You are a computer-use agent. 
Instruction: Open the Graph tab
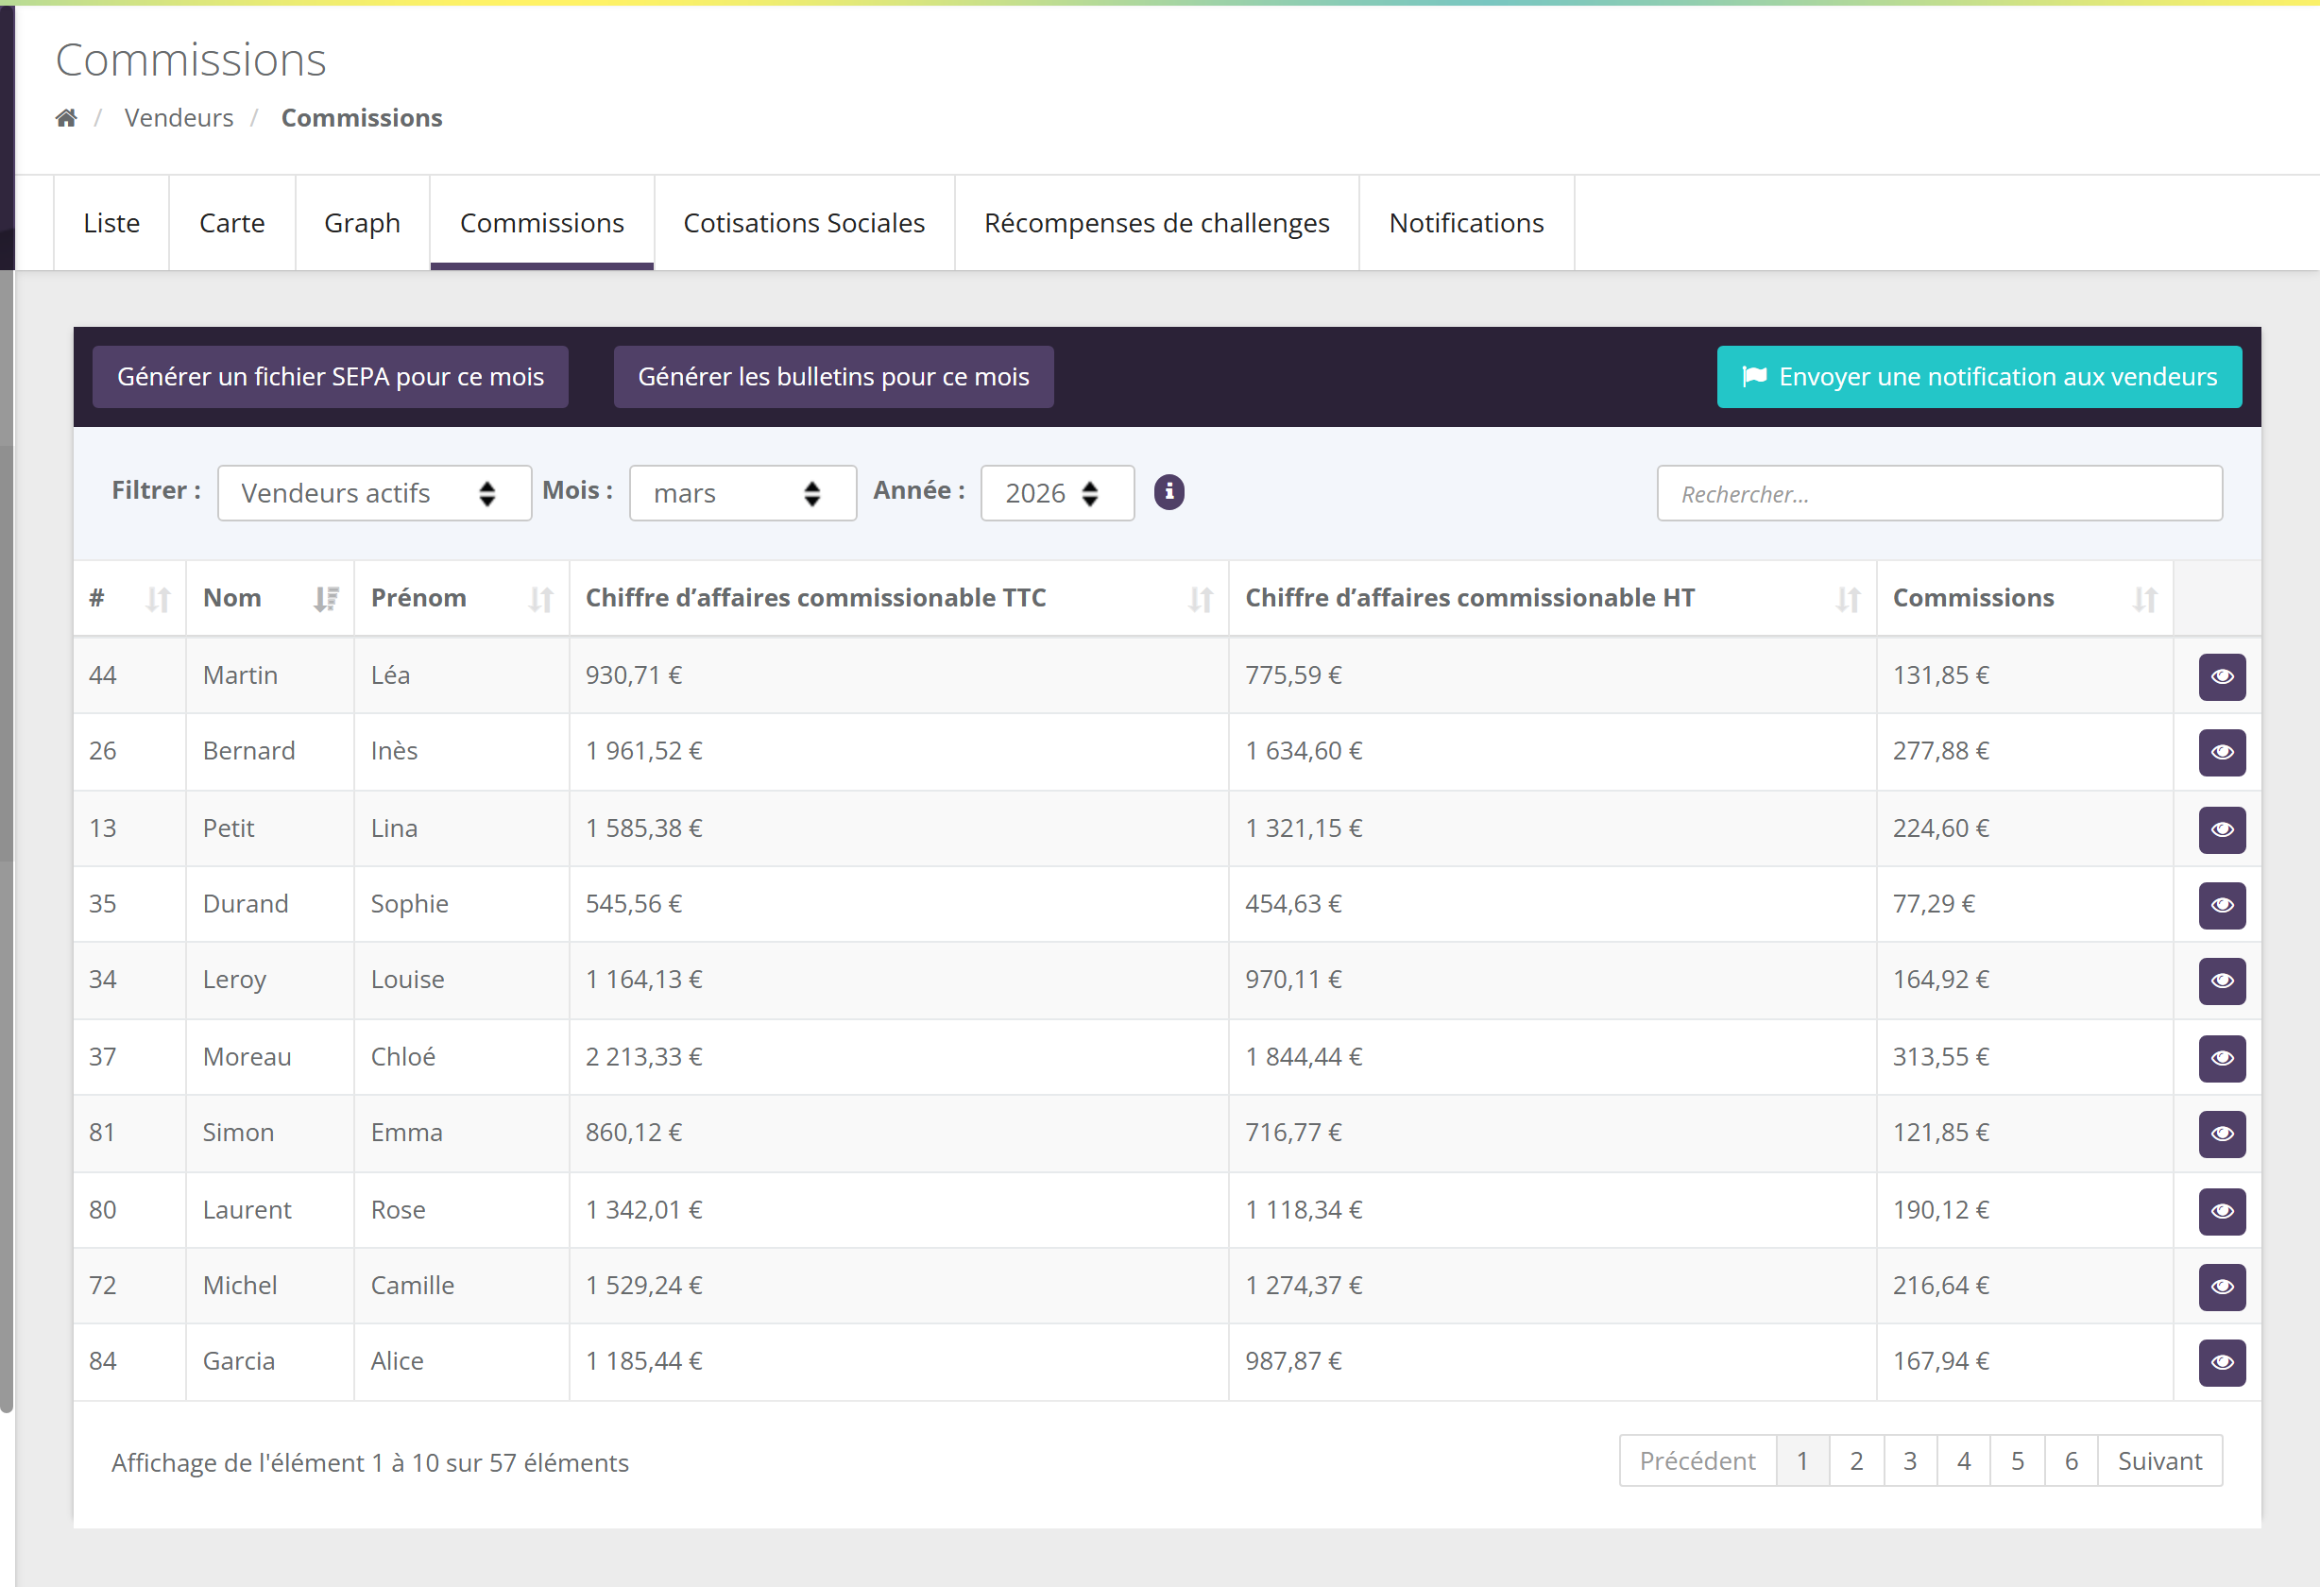click(363, 224)
